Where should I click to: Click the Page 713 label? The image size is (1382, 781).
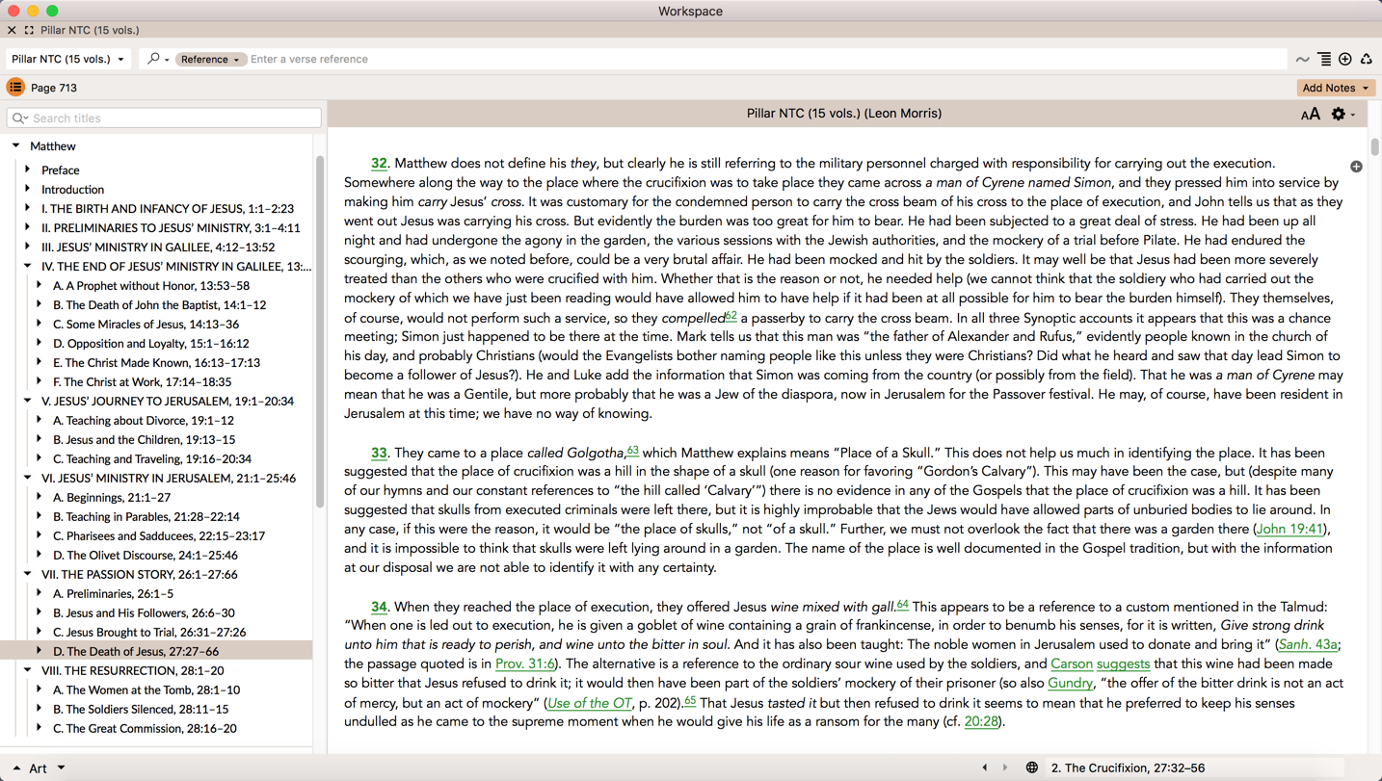click(x=54, y=88)
